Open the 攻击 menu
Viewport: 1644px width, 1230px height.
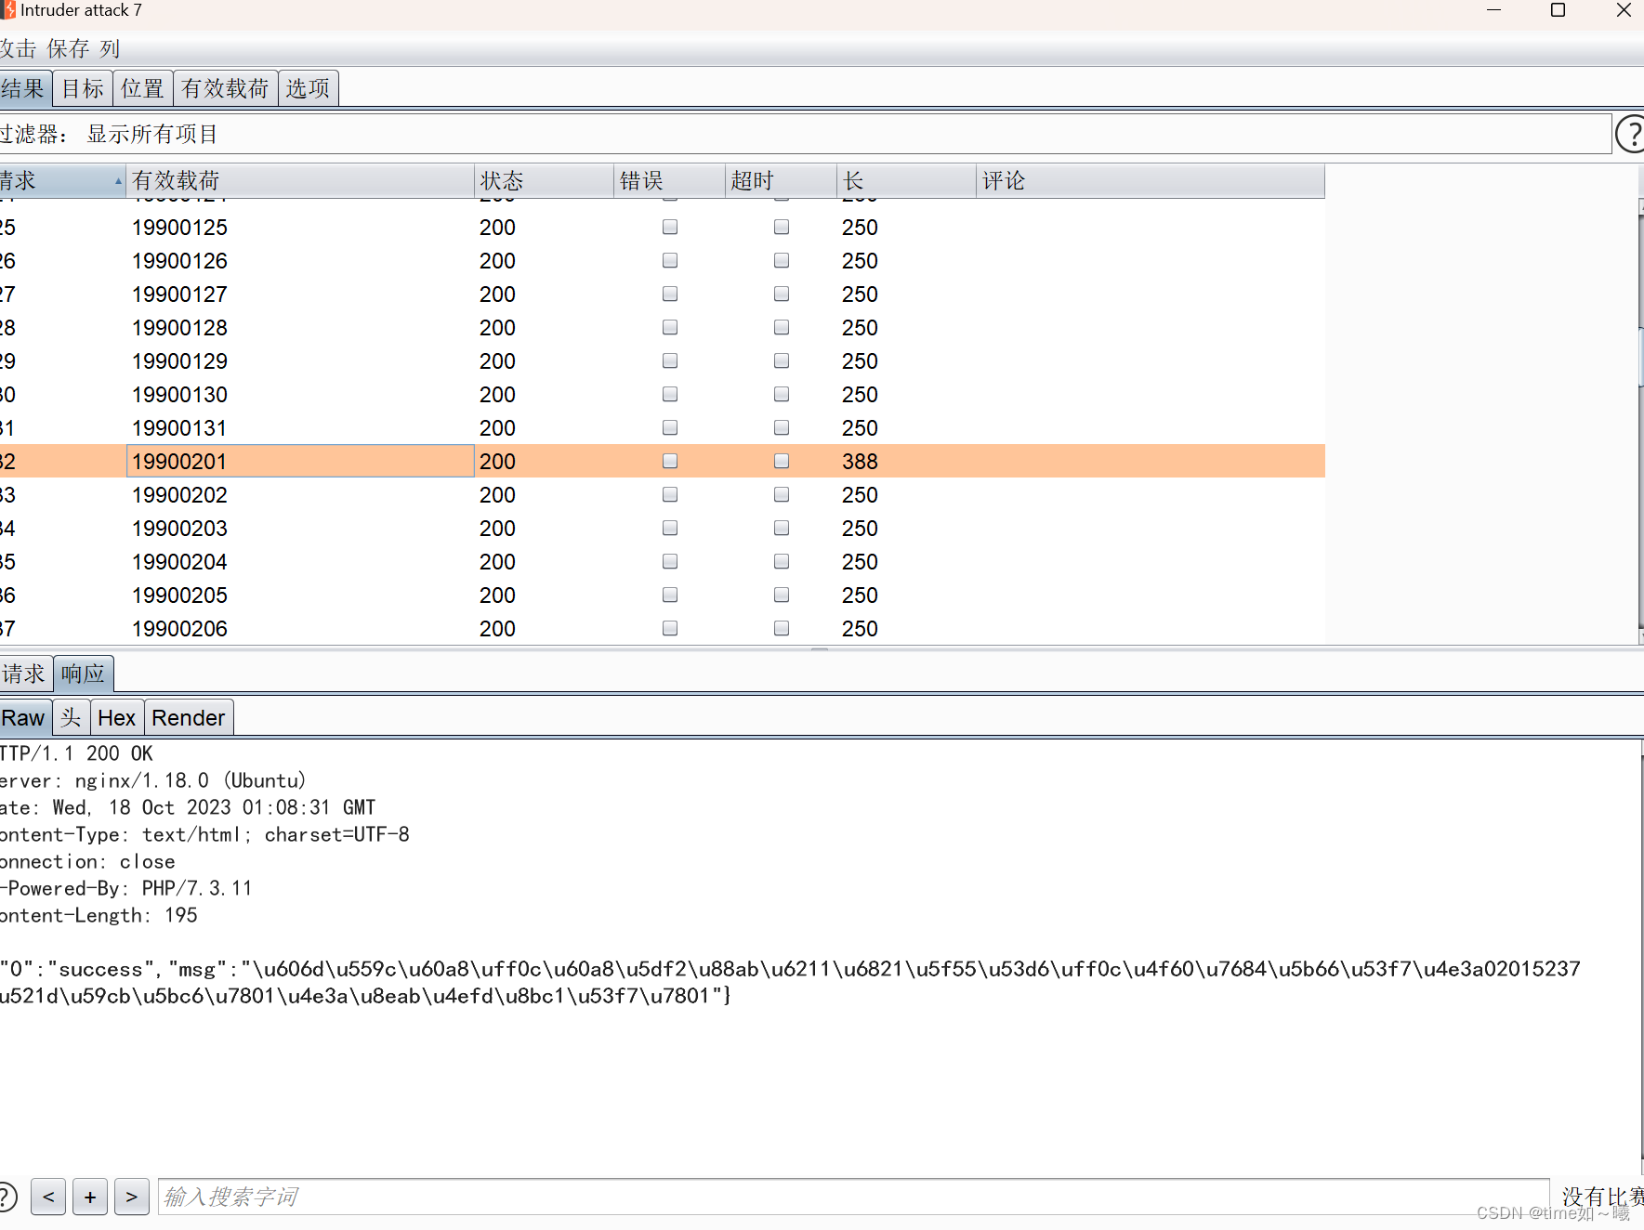tap(18, 48)
